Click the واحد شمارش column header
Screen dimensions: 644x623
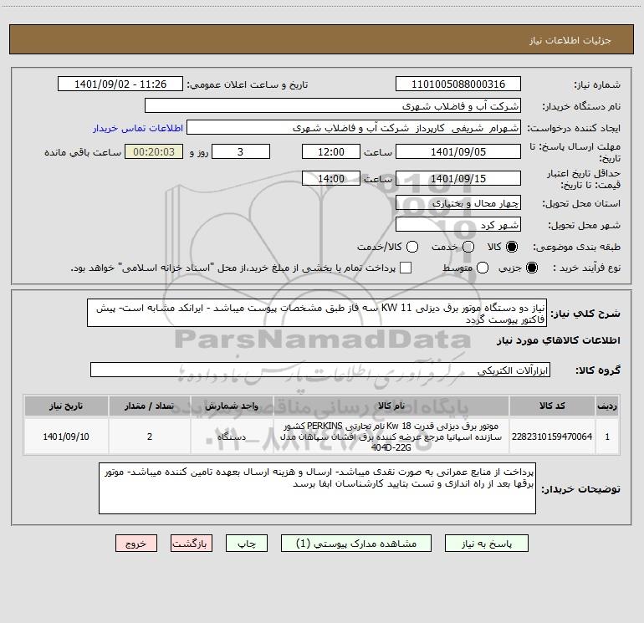click(x=232, y=406)
